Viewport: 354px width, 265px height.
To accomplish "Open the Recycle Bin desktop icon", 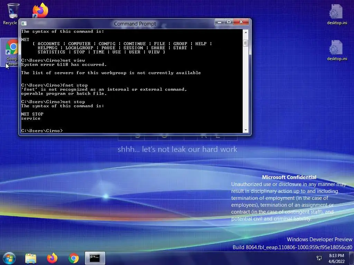I will (x=11, y=13).
